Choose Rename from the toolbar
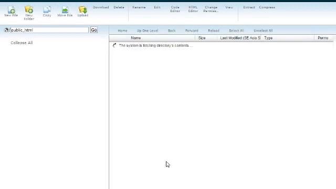The height and width of the screenshot is (189, 336). (x=139, y=7)
